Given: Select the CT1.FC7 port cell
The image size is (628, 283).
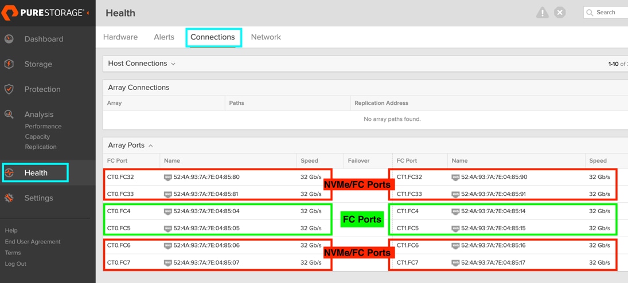Looking at the screenshot, I should coord(407,262).
